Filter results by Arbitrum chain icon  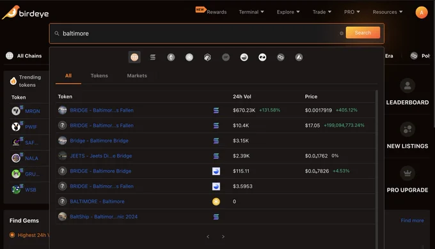tap(207, 57)
